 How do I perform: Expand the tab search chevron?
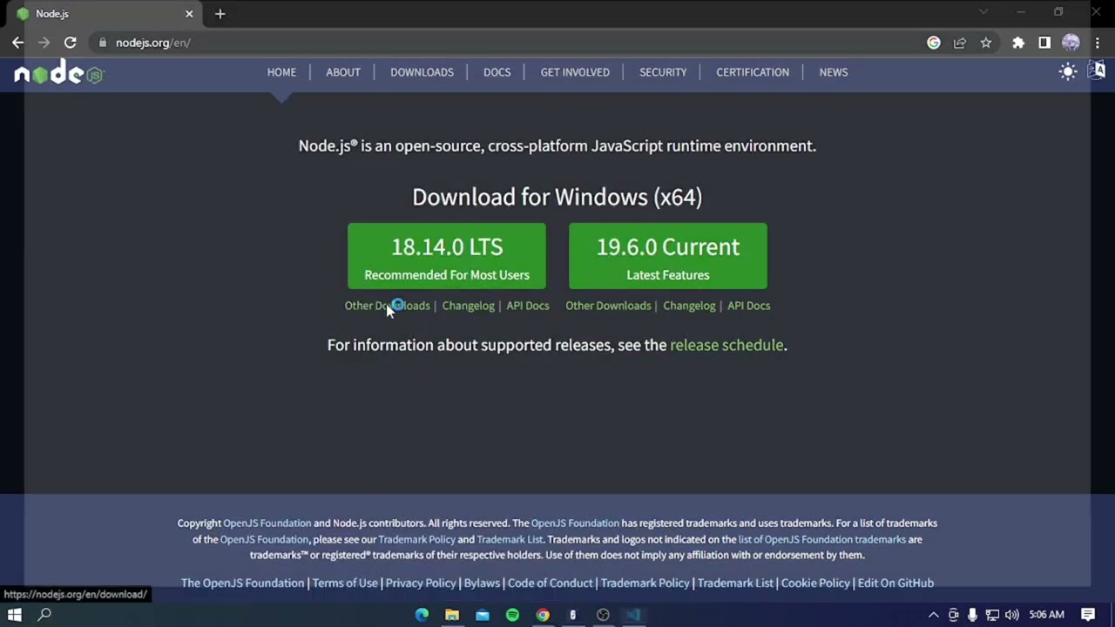point(983,12)
